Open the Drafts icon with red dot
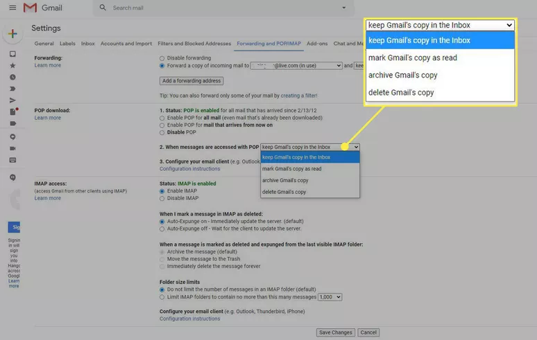This screenshot has width=537, height=340. [13, 111]
